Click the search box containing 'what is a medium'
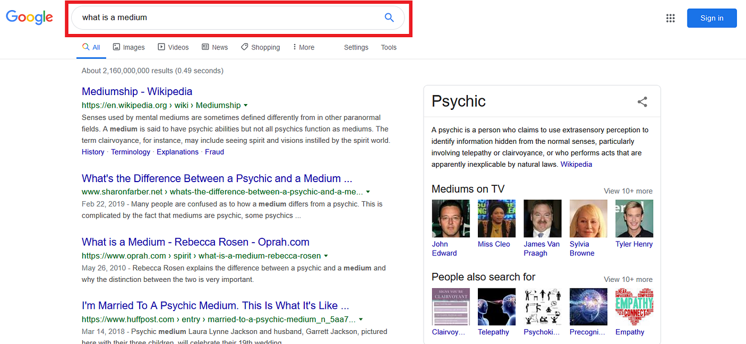The width and height of the screenshot is (746, 344). click(238, 18)
